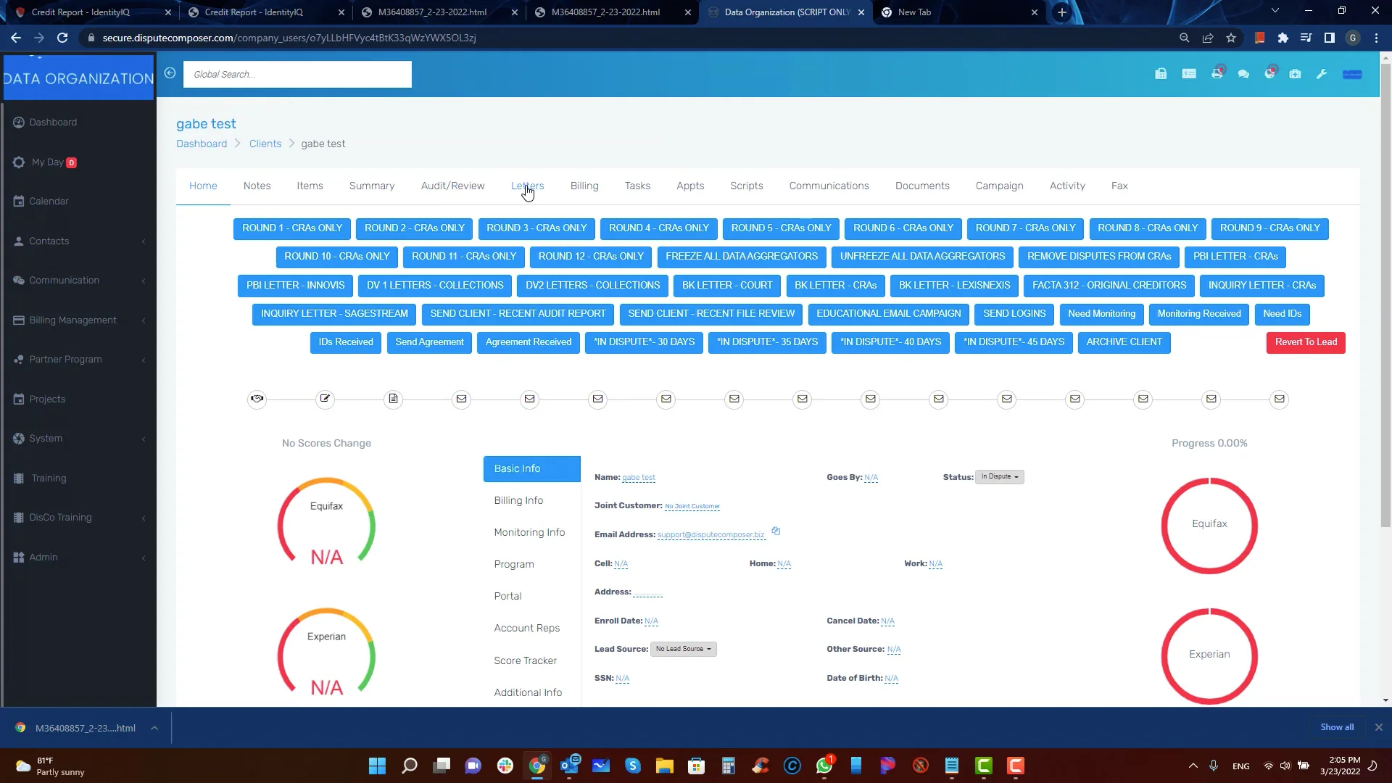The image size is (1392, 783).
Task: Open the Score Tracker side tab
Action: [x=525, y=661]
